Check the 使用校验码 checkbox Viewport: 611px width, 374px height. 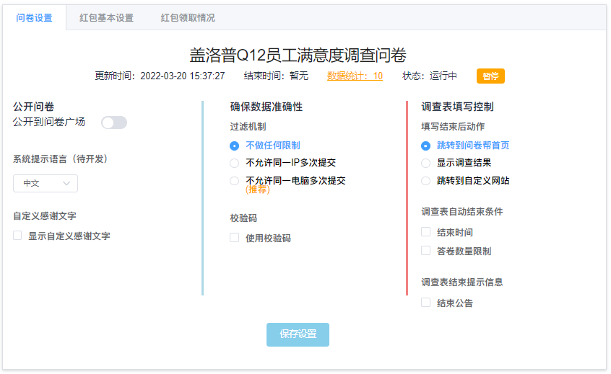point(234,238)
